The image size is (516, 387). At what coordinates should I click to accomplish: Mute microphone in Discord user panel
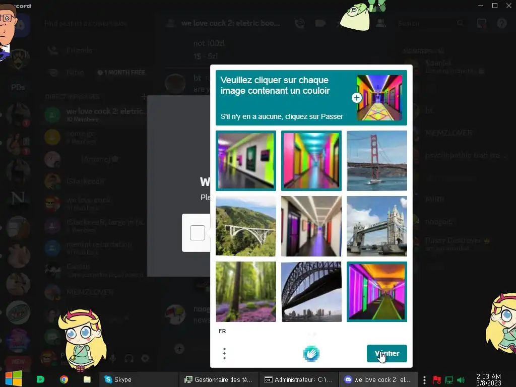pyautogui.click(x=113, y=358)
